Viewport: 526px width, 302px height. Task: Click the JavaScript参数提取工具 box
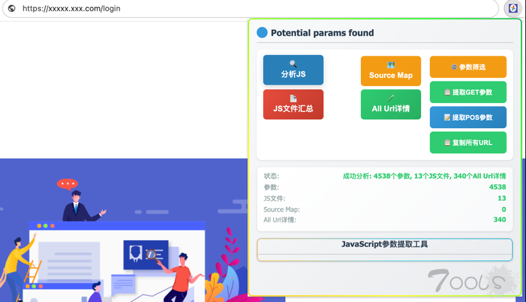(x=385, y=250)
